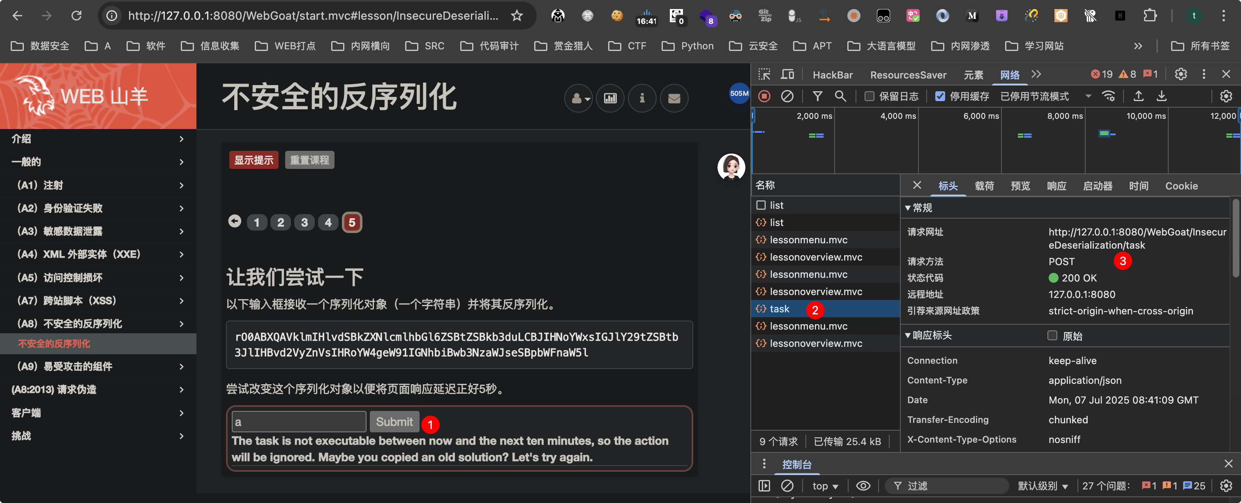Open the Python bookmarks folder
The height and width of the screenshot is (503, 1241).
coord(687,46)
